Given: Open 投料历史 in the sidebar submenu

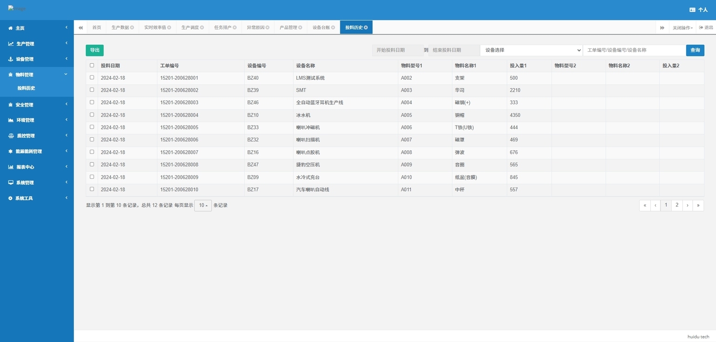Looking at the screenshot, I should (27, 88).
